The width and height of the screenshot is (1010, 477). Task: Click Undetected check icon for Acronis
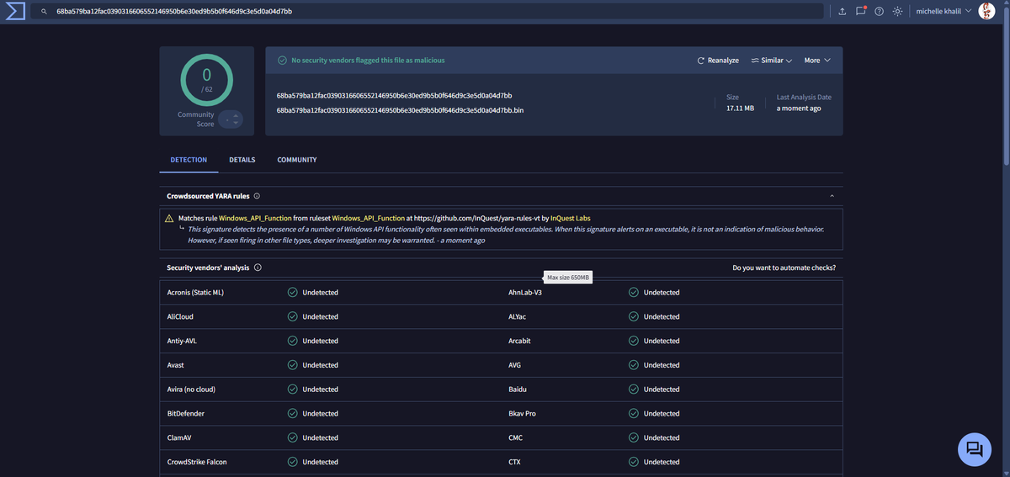(x=292, y=293)
